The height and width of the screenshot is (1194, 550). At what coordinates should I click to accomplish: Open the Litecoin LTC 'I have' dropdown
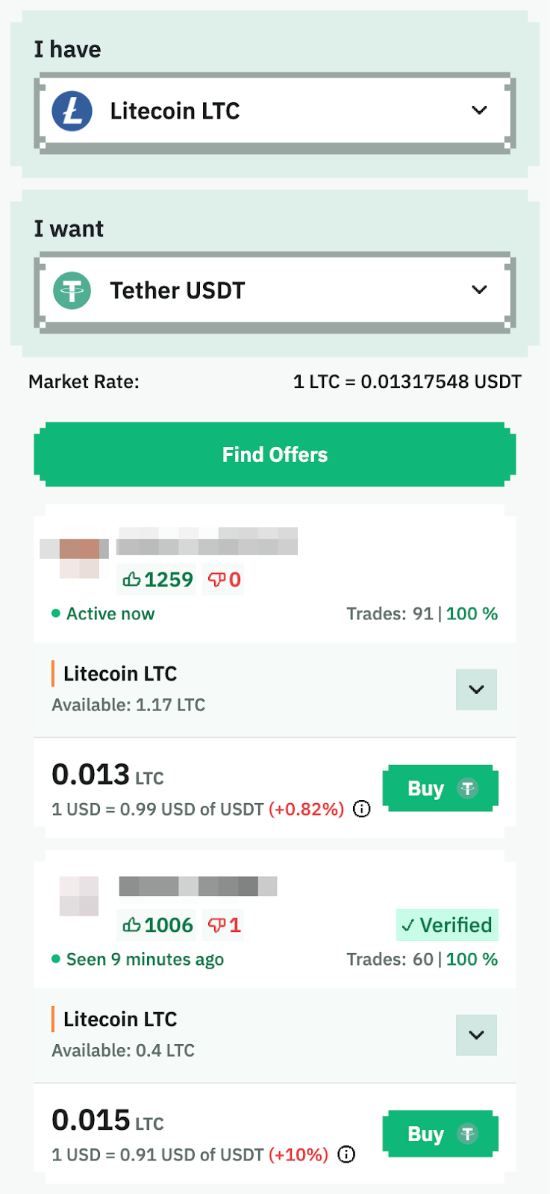point(275,111)
